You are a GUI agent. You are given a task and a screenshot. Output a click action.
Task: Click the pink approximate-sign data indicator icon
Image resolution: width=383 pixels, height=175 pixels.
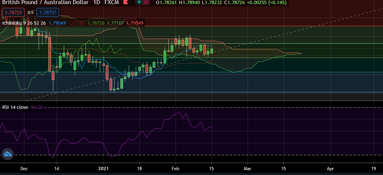pos(146,2)
